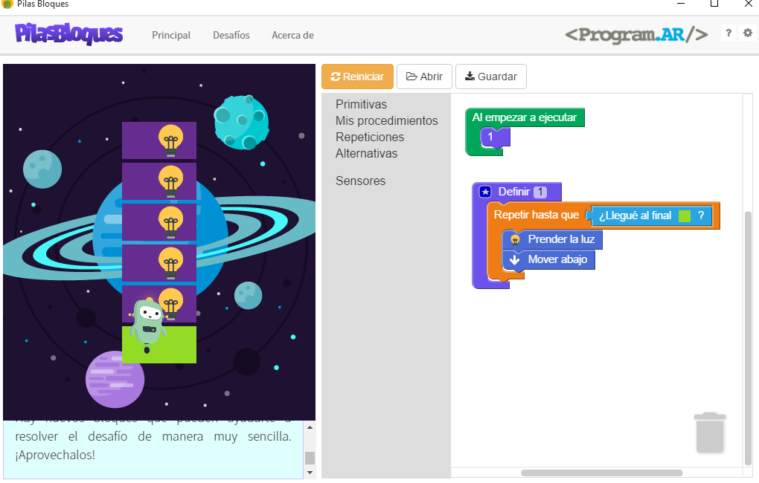Select the Prender la luz block
Screen dimensions: 759x483
[x=552, y=240]
